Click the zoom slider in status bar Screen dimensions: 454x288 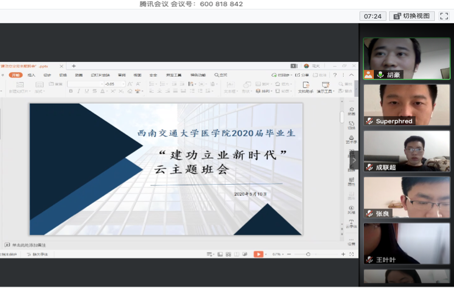pyautogui.click(x=308, y=254)
